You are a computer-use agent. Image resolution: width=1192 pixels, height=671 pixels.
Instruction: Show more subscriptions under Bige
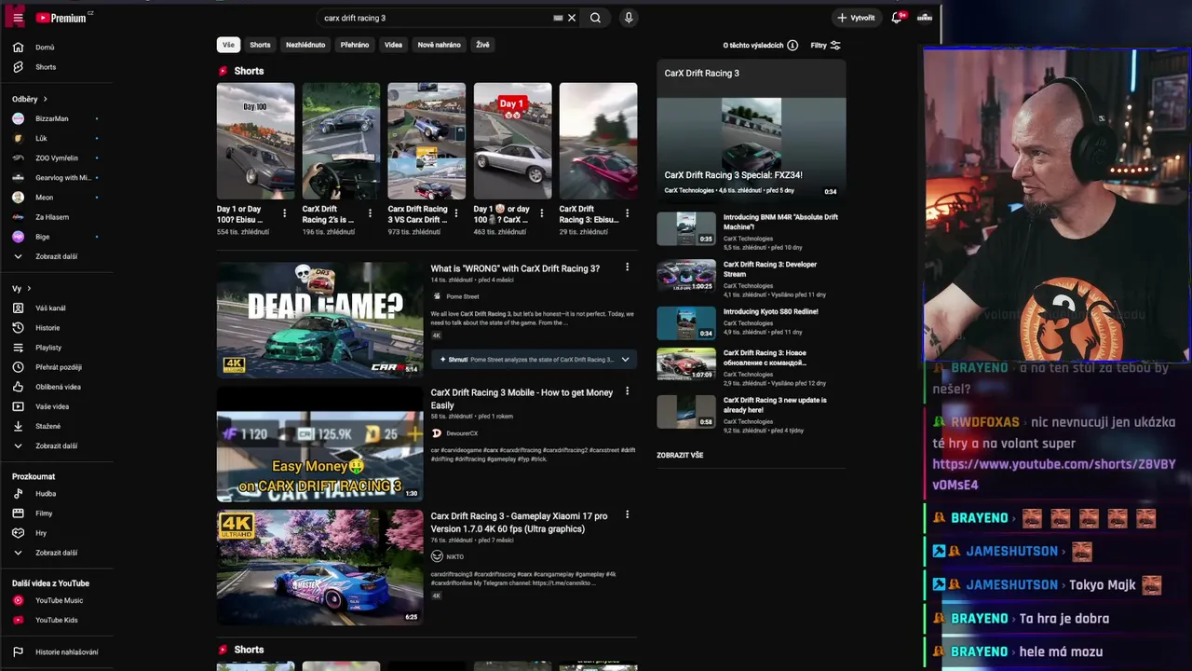click(57, 256)
